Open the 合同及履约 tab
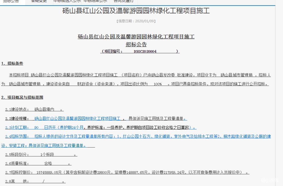The width and height of the screenshot is (283, 186). click(124, 1)
